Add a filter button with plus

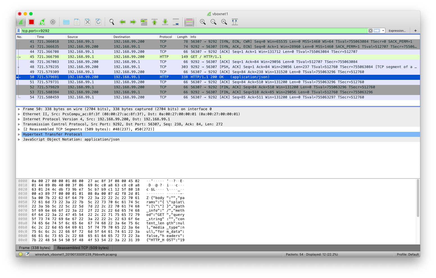[415, 31]
